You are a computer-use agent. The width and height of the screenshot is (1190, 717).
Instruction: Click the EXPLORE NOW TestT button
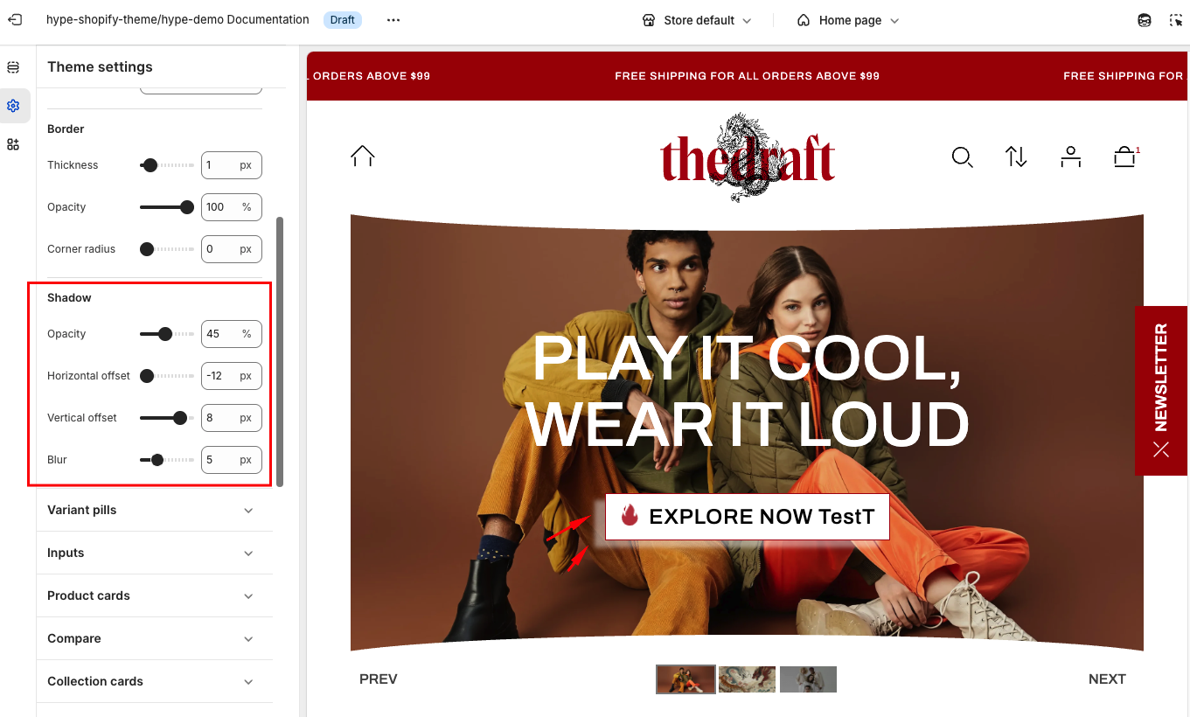(x=748, y=517)
